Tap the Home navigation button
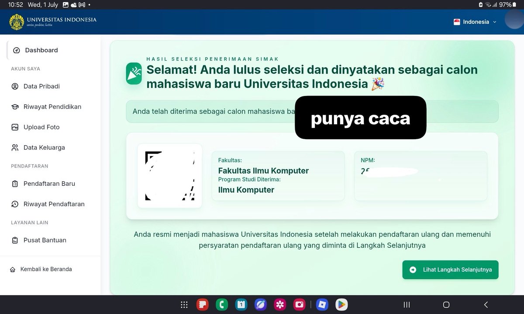 [x=446, y=305]
